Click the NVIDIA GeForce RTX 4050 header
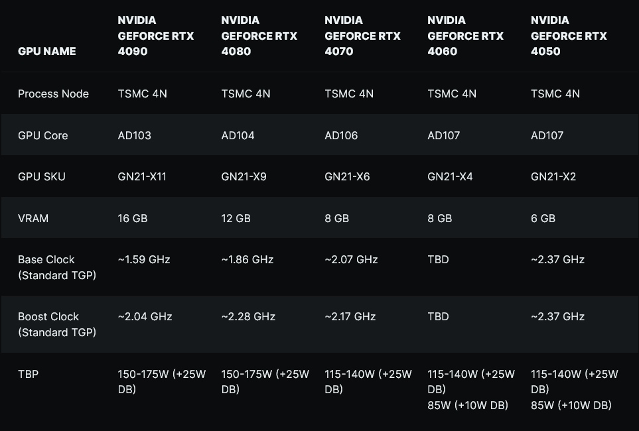 tap(569, 36)
